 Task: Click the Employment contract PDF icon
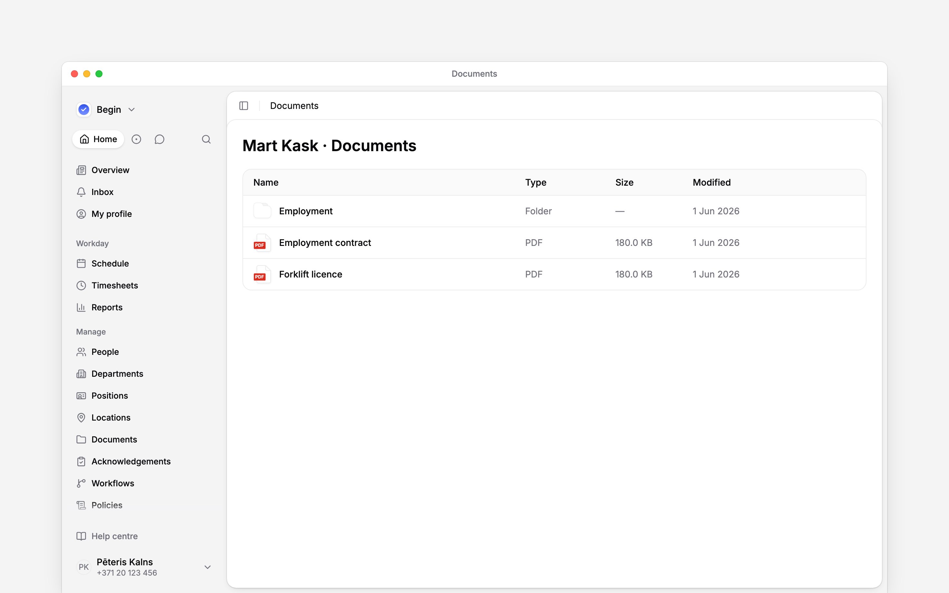coord(262,243)
